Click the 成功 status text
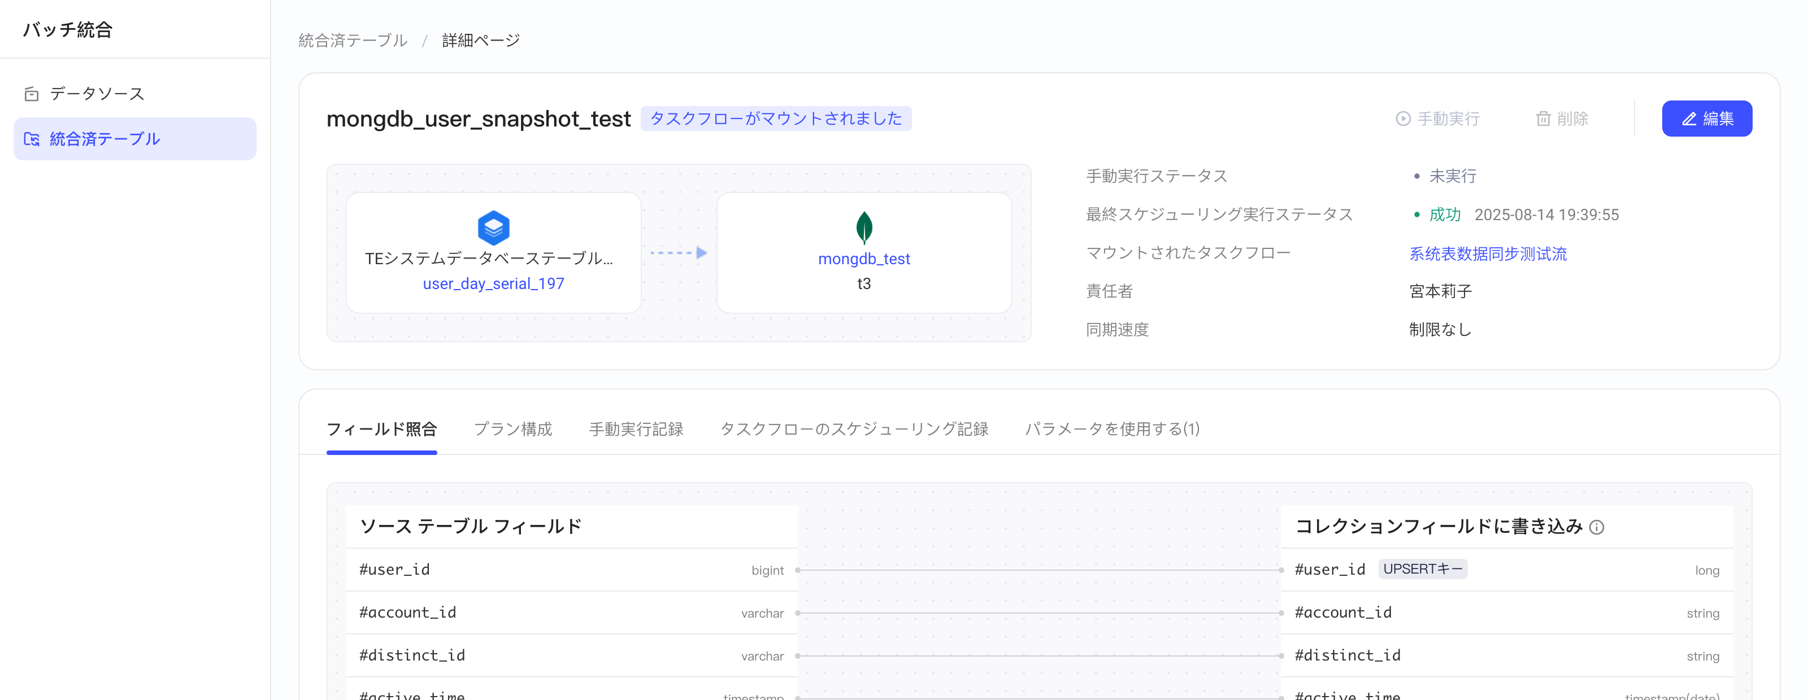The width and height of the screenshot is (1808, 700). (1445, 215)
